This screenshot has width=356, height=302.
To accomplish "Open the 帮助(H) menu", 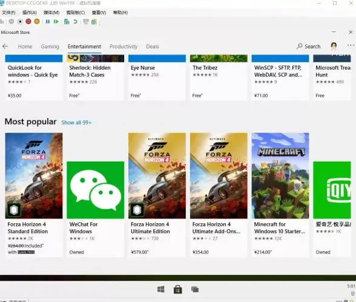I will 120,13.
